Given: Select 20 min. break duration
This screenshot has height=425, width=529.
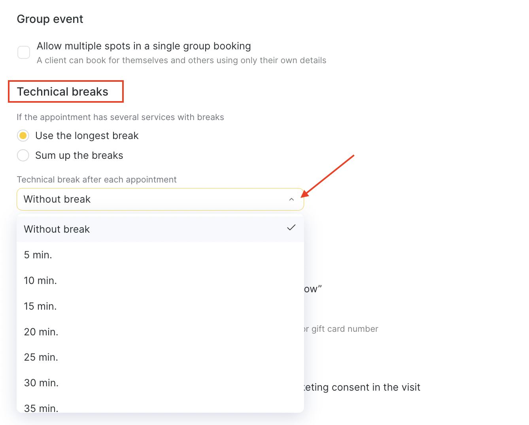Looking at the screenshot, I should point(41,332).
